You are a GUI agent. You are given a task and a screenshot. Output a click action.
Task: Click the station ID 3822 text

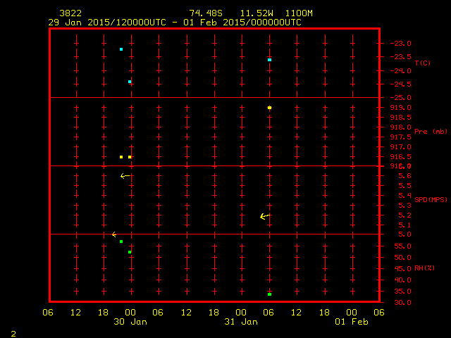pos(70,13)
